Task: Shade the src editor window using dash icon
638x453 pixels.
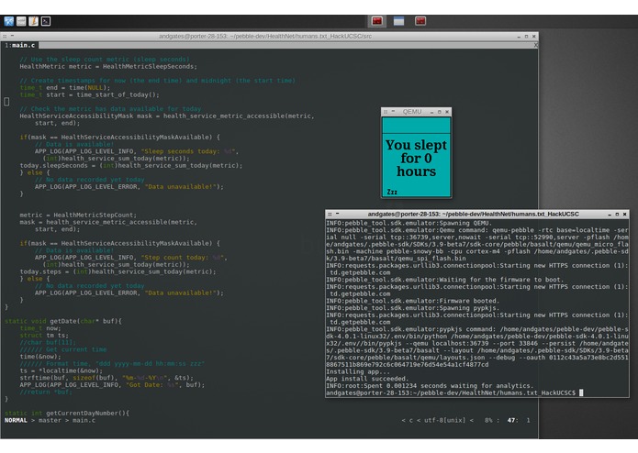Action: [12, 36]
